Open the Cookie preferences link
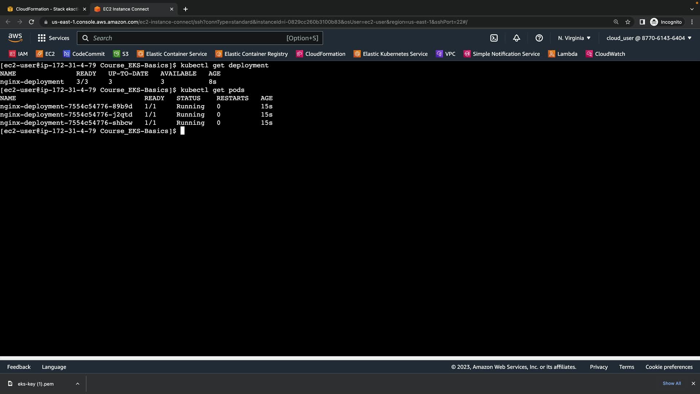 669,367
